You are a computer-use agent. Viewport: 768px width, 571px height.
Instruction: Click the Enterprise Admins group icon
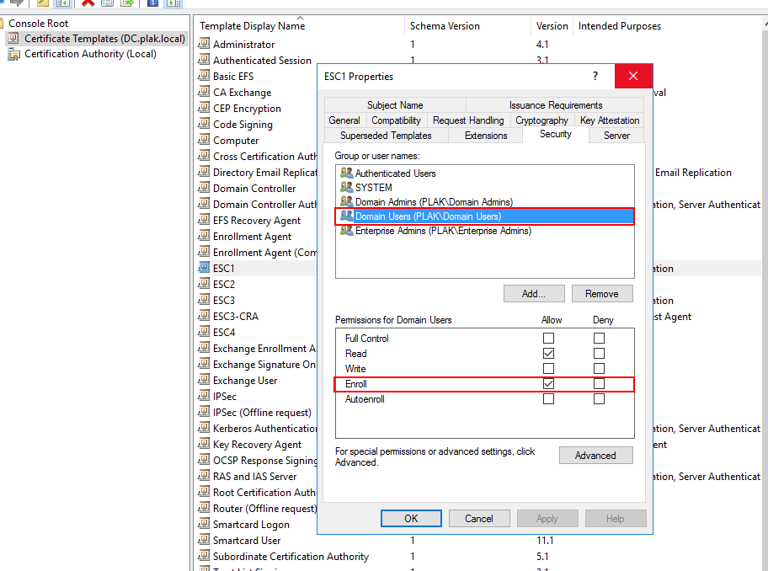[x=345, y=231]
